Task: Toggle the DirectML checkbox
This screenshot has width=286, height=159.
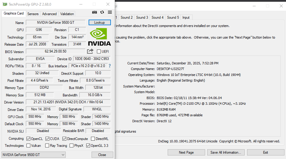Action: (93, 139)
